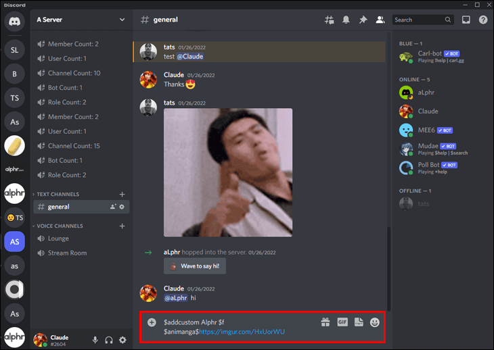Click the @aLphr mention
The width and height of the screenshot is (494, 350).
176,298
